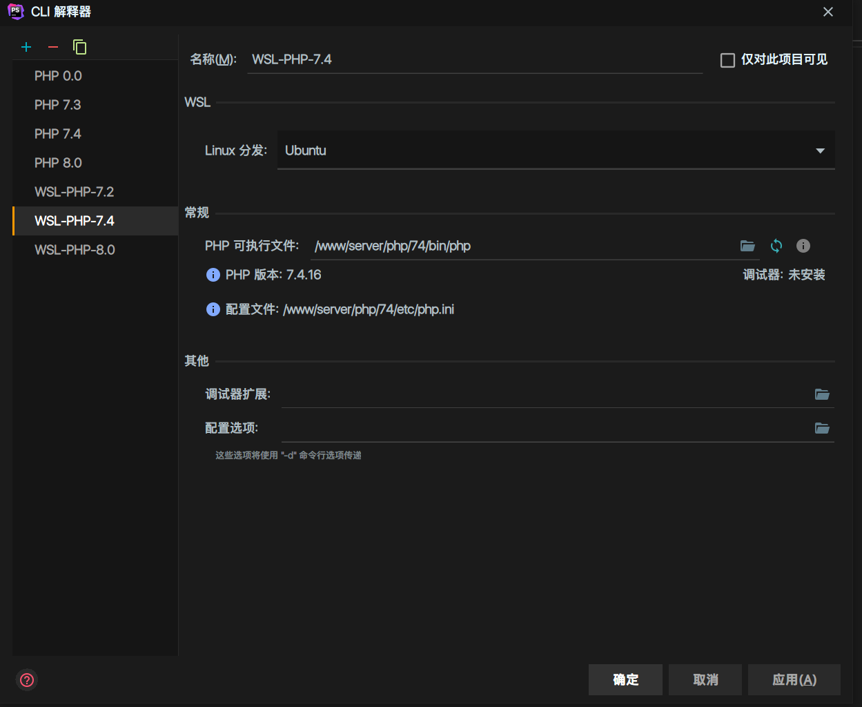This screenshot has width=862, height=707.
Task: Click the info icon beside 配置文件
Action: click(x=213, y=309)
